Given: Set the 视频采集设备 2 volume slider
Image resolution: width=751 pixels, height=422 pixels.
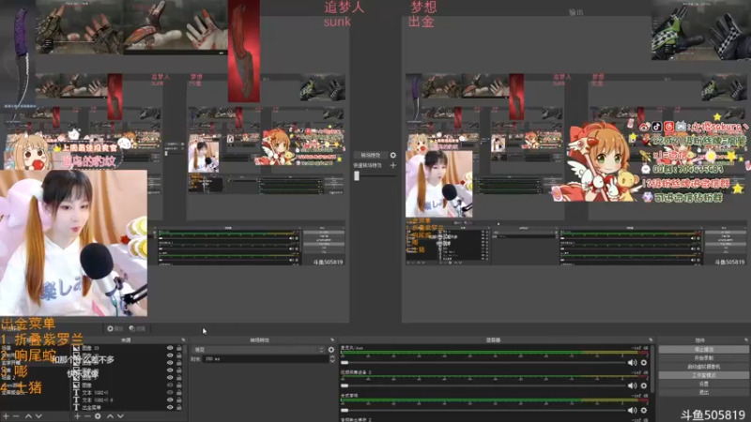Looking at the screenshot, I should (x=483, y=385).
